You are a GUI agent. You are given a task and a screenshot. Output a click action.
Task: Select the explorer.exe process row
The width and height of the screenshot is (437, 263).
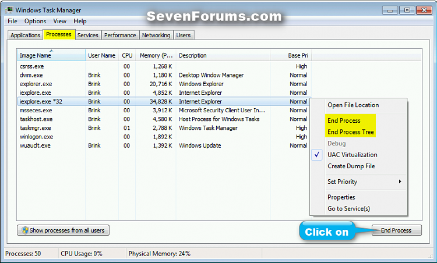click(164, 84)
